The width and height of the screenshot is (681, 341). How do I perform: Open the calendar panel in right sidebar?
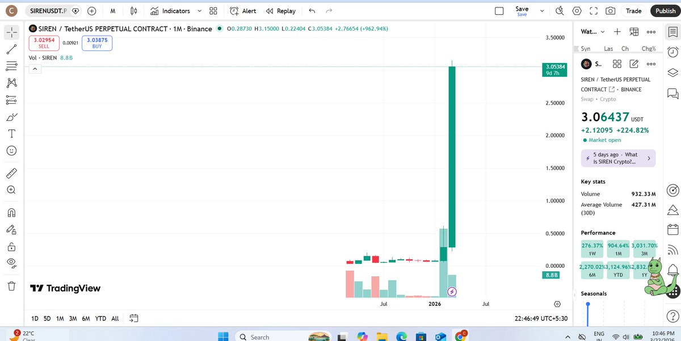click(x=672, y=230)
